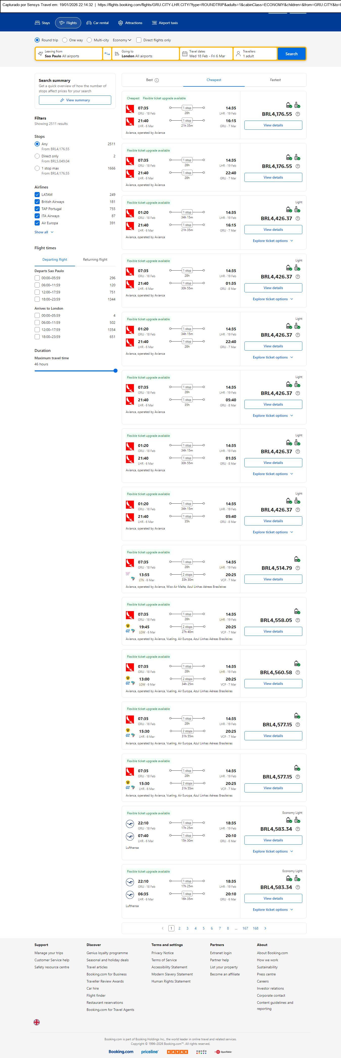Switch to the Fastest results tab
This screenshot has height=1058, width=341.
point(276,80)
